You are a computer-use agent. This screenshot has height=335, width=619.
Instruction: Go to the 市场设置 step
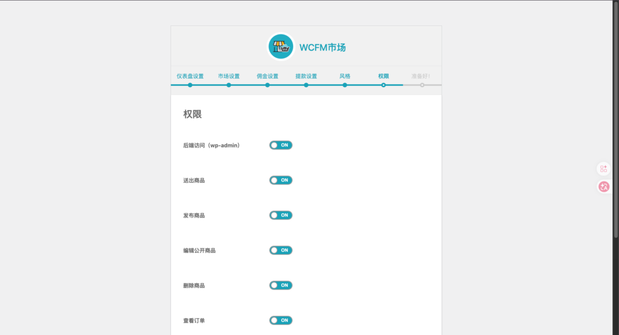[228, 76]
